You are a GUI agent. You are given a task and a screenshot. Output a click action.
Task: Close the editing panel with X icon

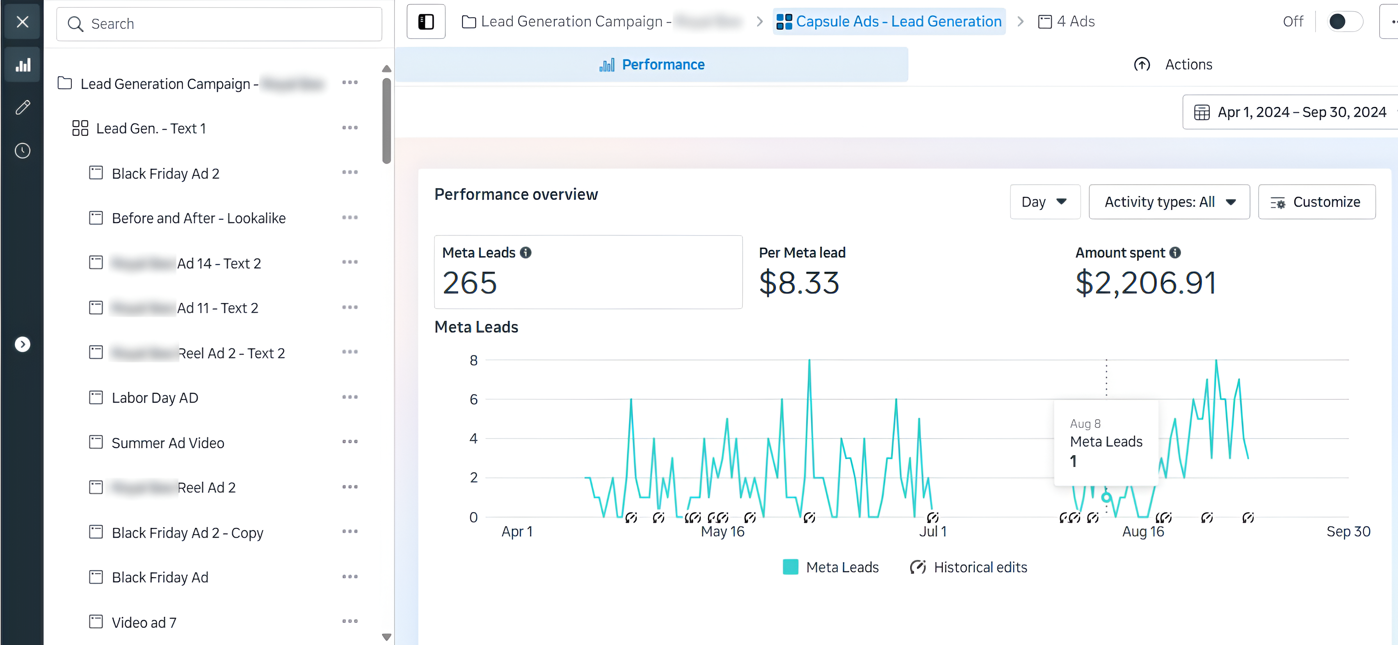(22, 22)
